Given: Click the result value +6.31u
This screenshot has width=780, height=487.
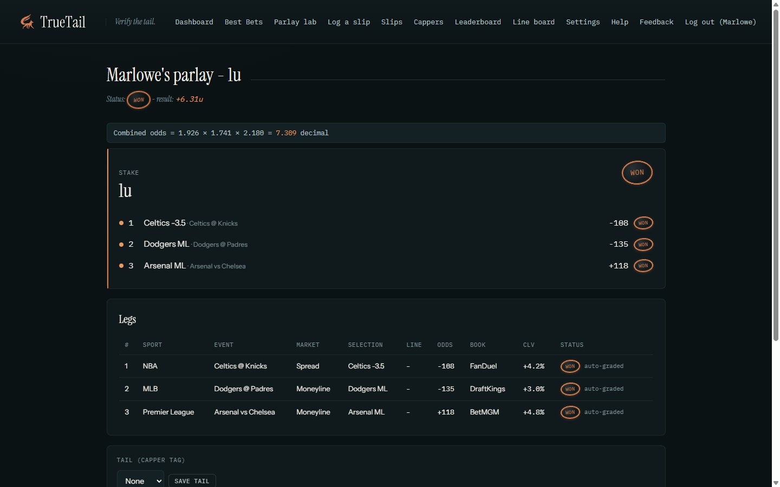Looking at the screenshot, I should tap(190, 100).
